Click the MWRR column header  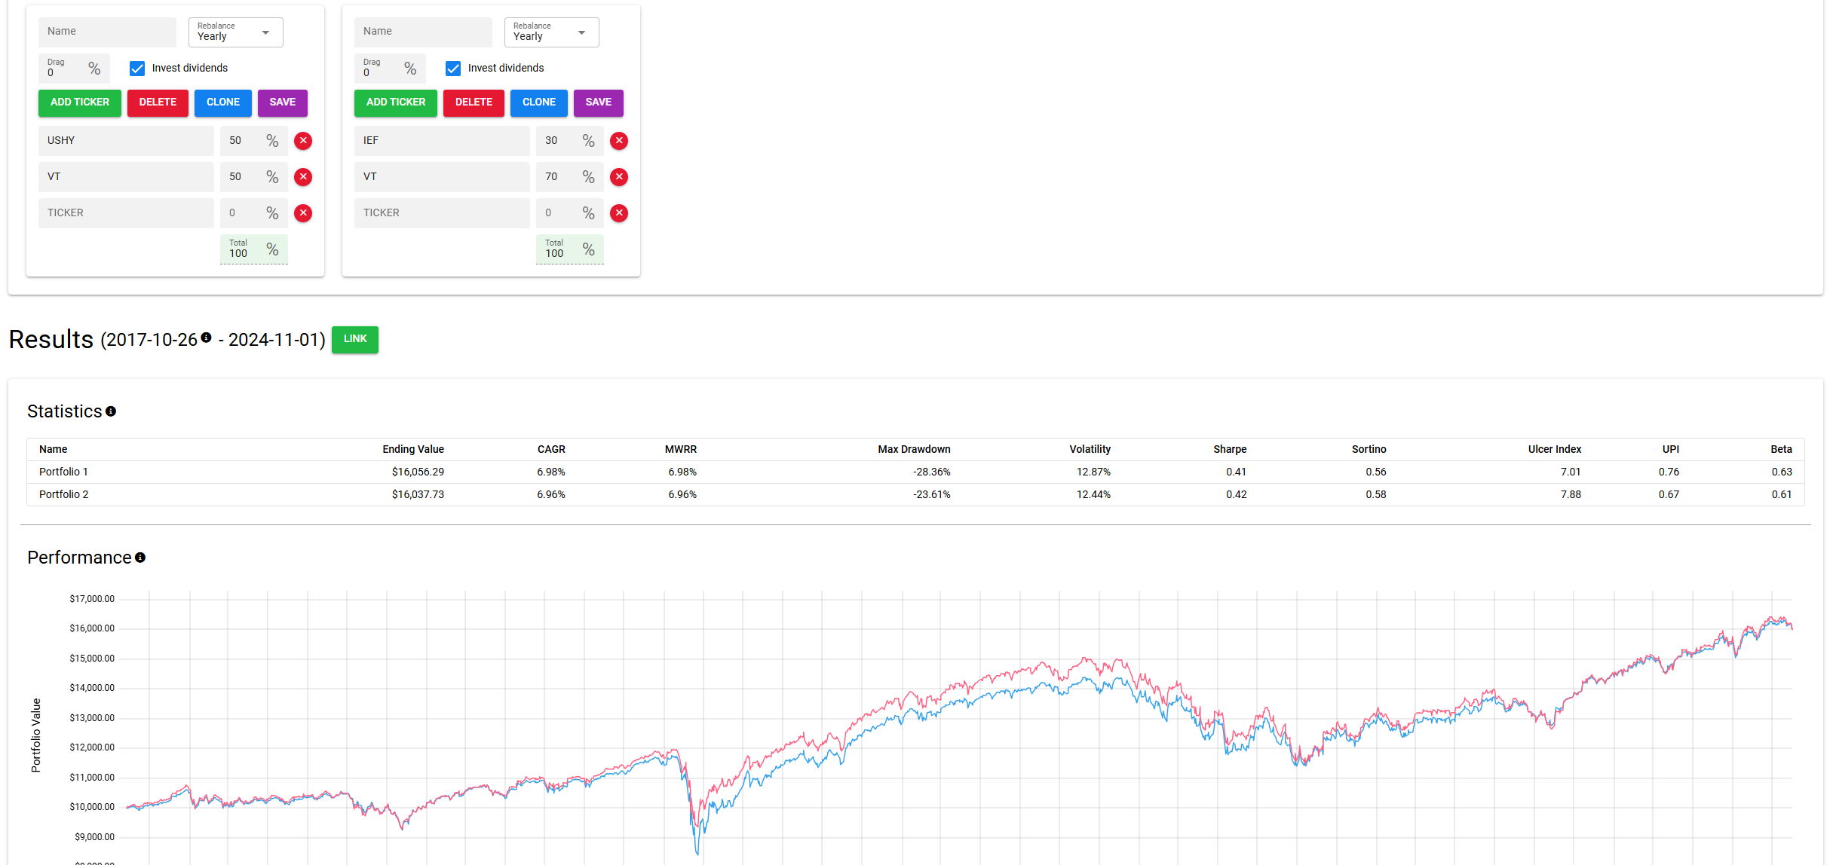click(681, 450)
